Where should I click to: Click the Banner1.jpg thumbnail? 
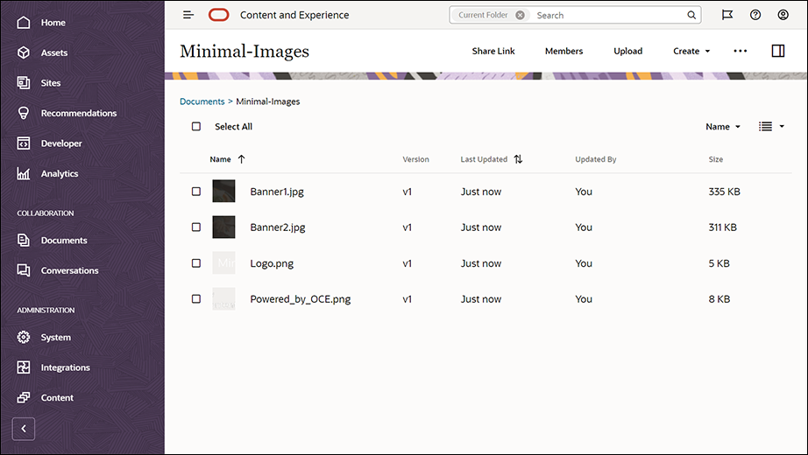223,191
